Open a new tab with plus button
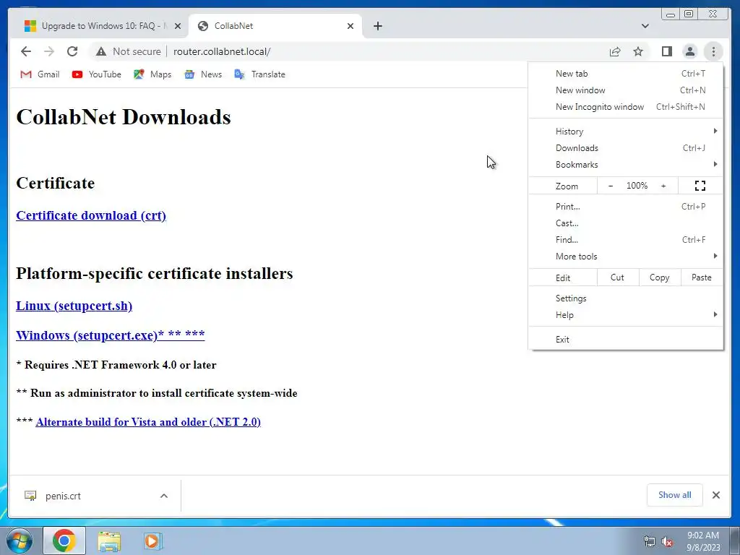 tap(377, 26)
